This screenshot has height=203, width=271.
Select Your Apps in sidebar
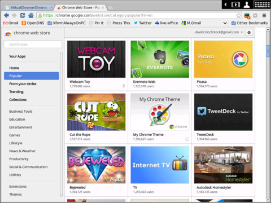click(x=18, y=56)
